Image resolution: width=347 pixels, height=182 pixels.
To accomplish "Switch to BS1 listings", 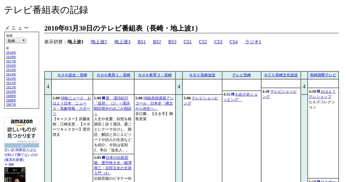I will (142, 42).
